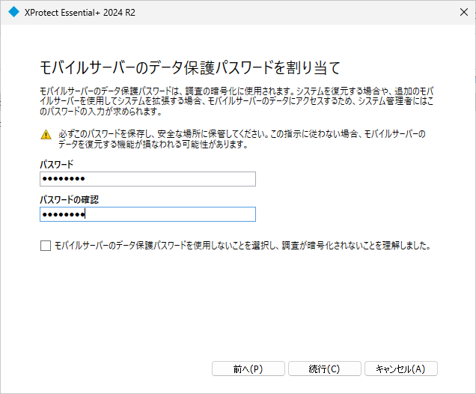Proceed with the 続行(C) button
Image resolution: width=476 pixels, height=394 pixels.
[x=325, y=369]
